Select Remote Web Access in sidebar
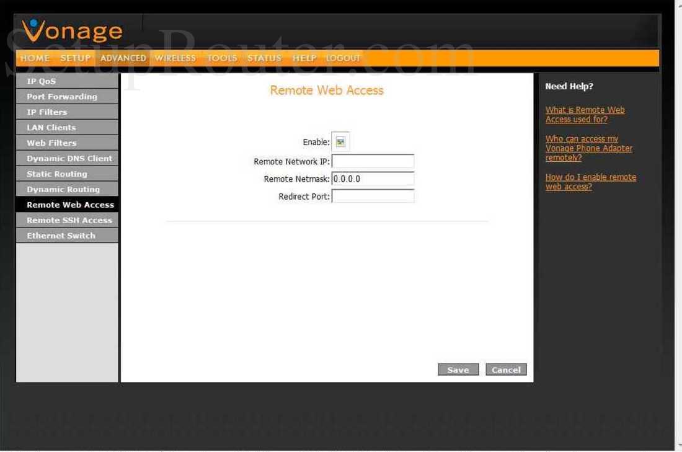Image resolution: width=682 pixels, height=452 pixels. [67, 205]
